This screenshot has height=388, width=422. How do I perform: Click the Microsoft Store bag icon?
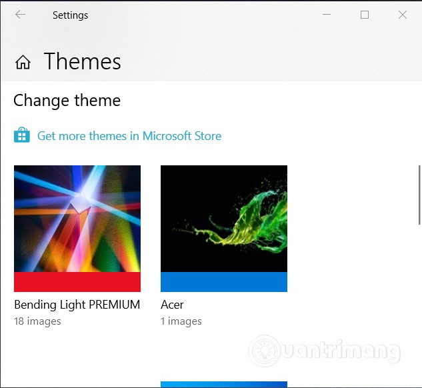pyautogui.click(x=22, y=136)
